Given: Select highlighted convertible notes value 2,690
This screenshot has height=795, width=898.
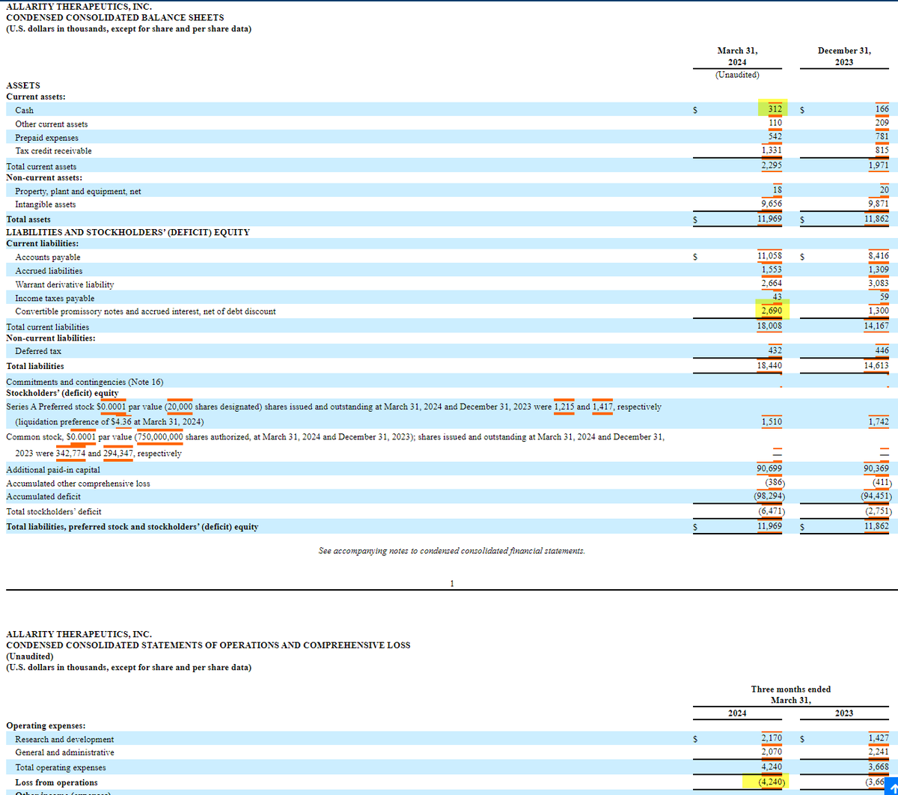Looking at the screenshot, I should [771, 311].
